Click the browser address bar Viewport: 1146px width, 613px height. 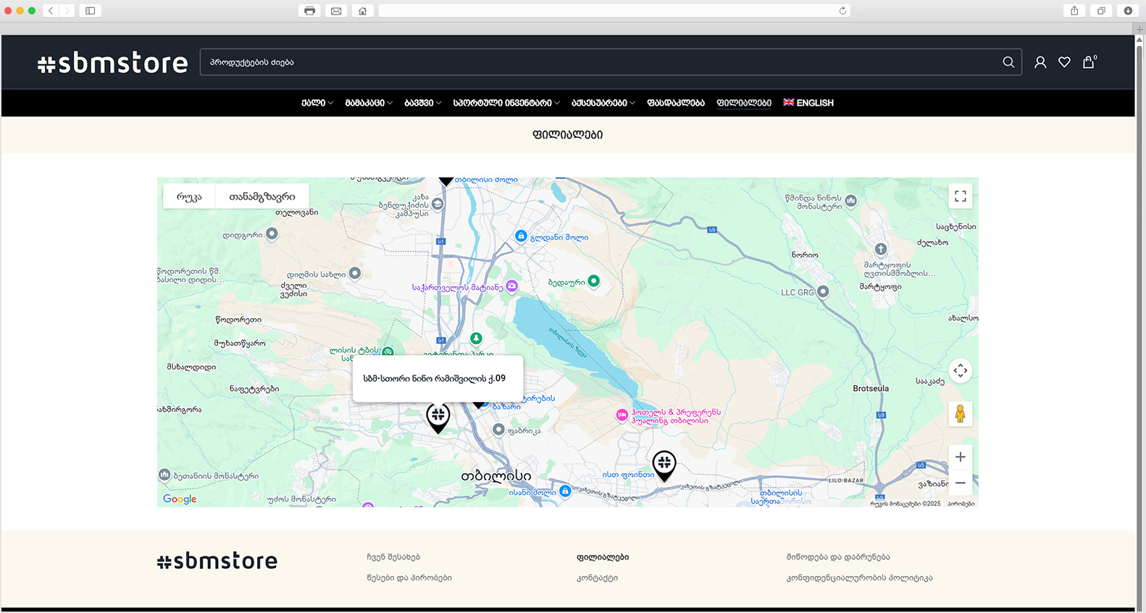(x=614, y=11)
